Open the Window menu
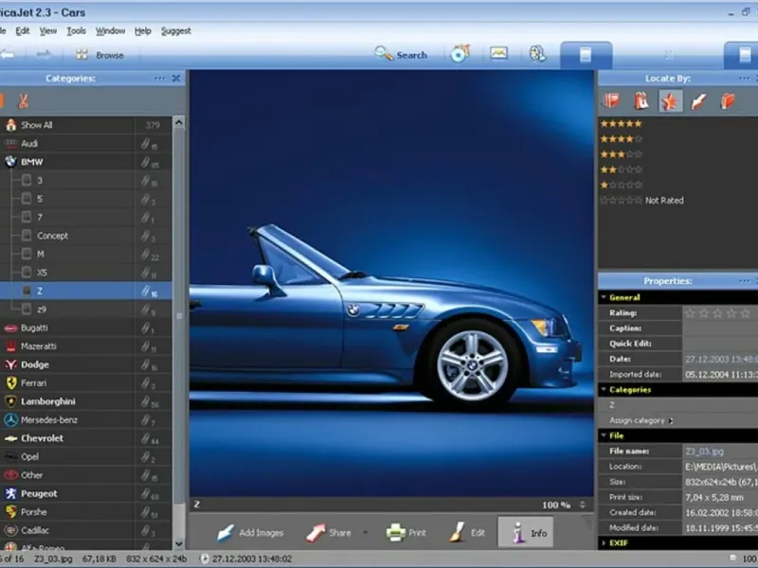Viewport: 758px width, 568px height. (110, 30)
